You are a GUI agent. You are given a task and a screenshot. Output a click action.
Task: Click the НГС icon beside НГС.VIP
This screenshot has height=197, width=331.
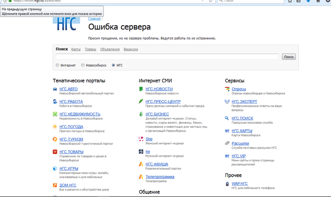click(x=227, y=156)
